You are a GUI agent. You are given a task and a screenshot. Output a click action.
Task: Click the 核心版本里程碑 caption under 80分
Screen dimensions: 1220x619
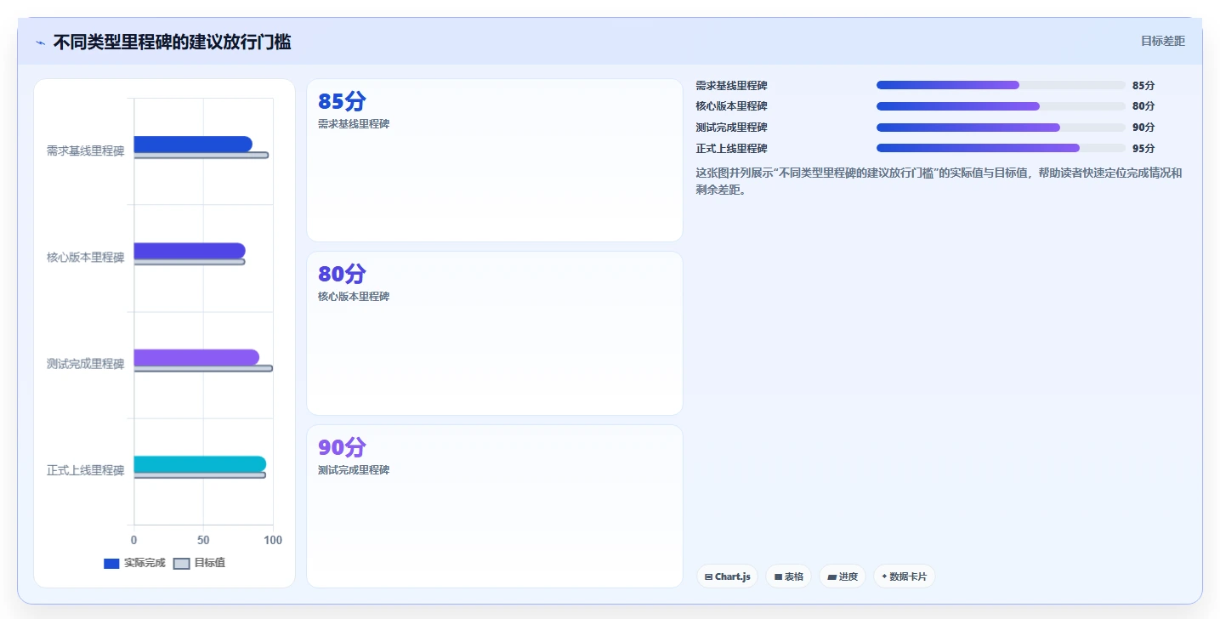pyautogui.click(x=354, y=296)
